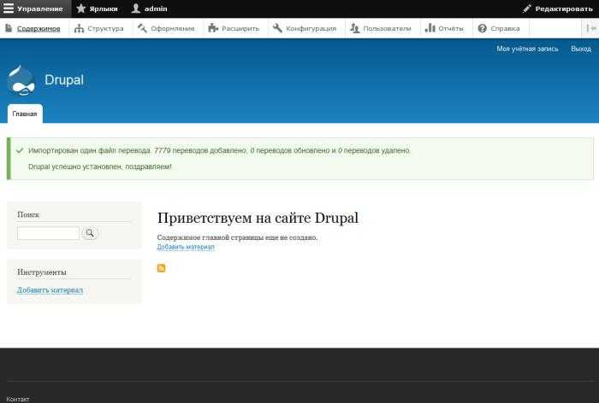599x403 pixels.
Task: Click the pencil edit icon
Action: [x=527, y=9]
